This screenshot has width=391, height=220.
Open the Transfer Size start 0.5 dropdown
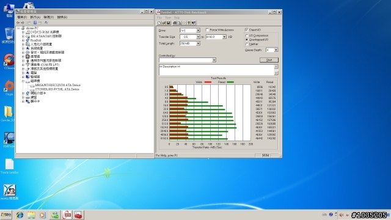point(198,37)
